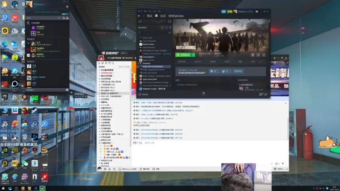Open the 球球QIUQIU profile tab in Steam
This screenshot has width=340, height=191.
[x=176, y=16]
